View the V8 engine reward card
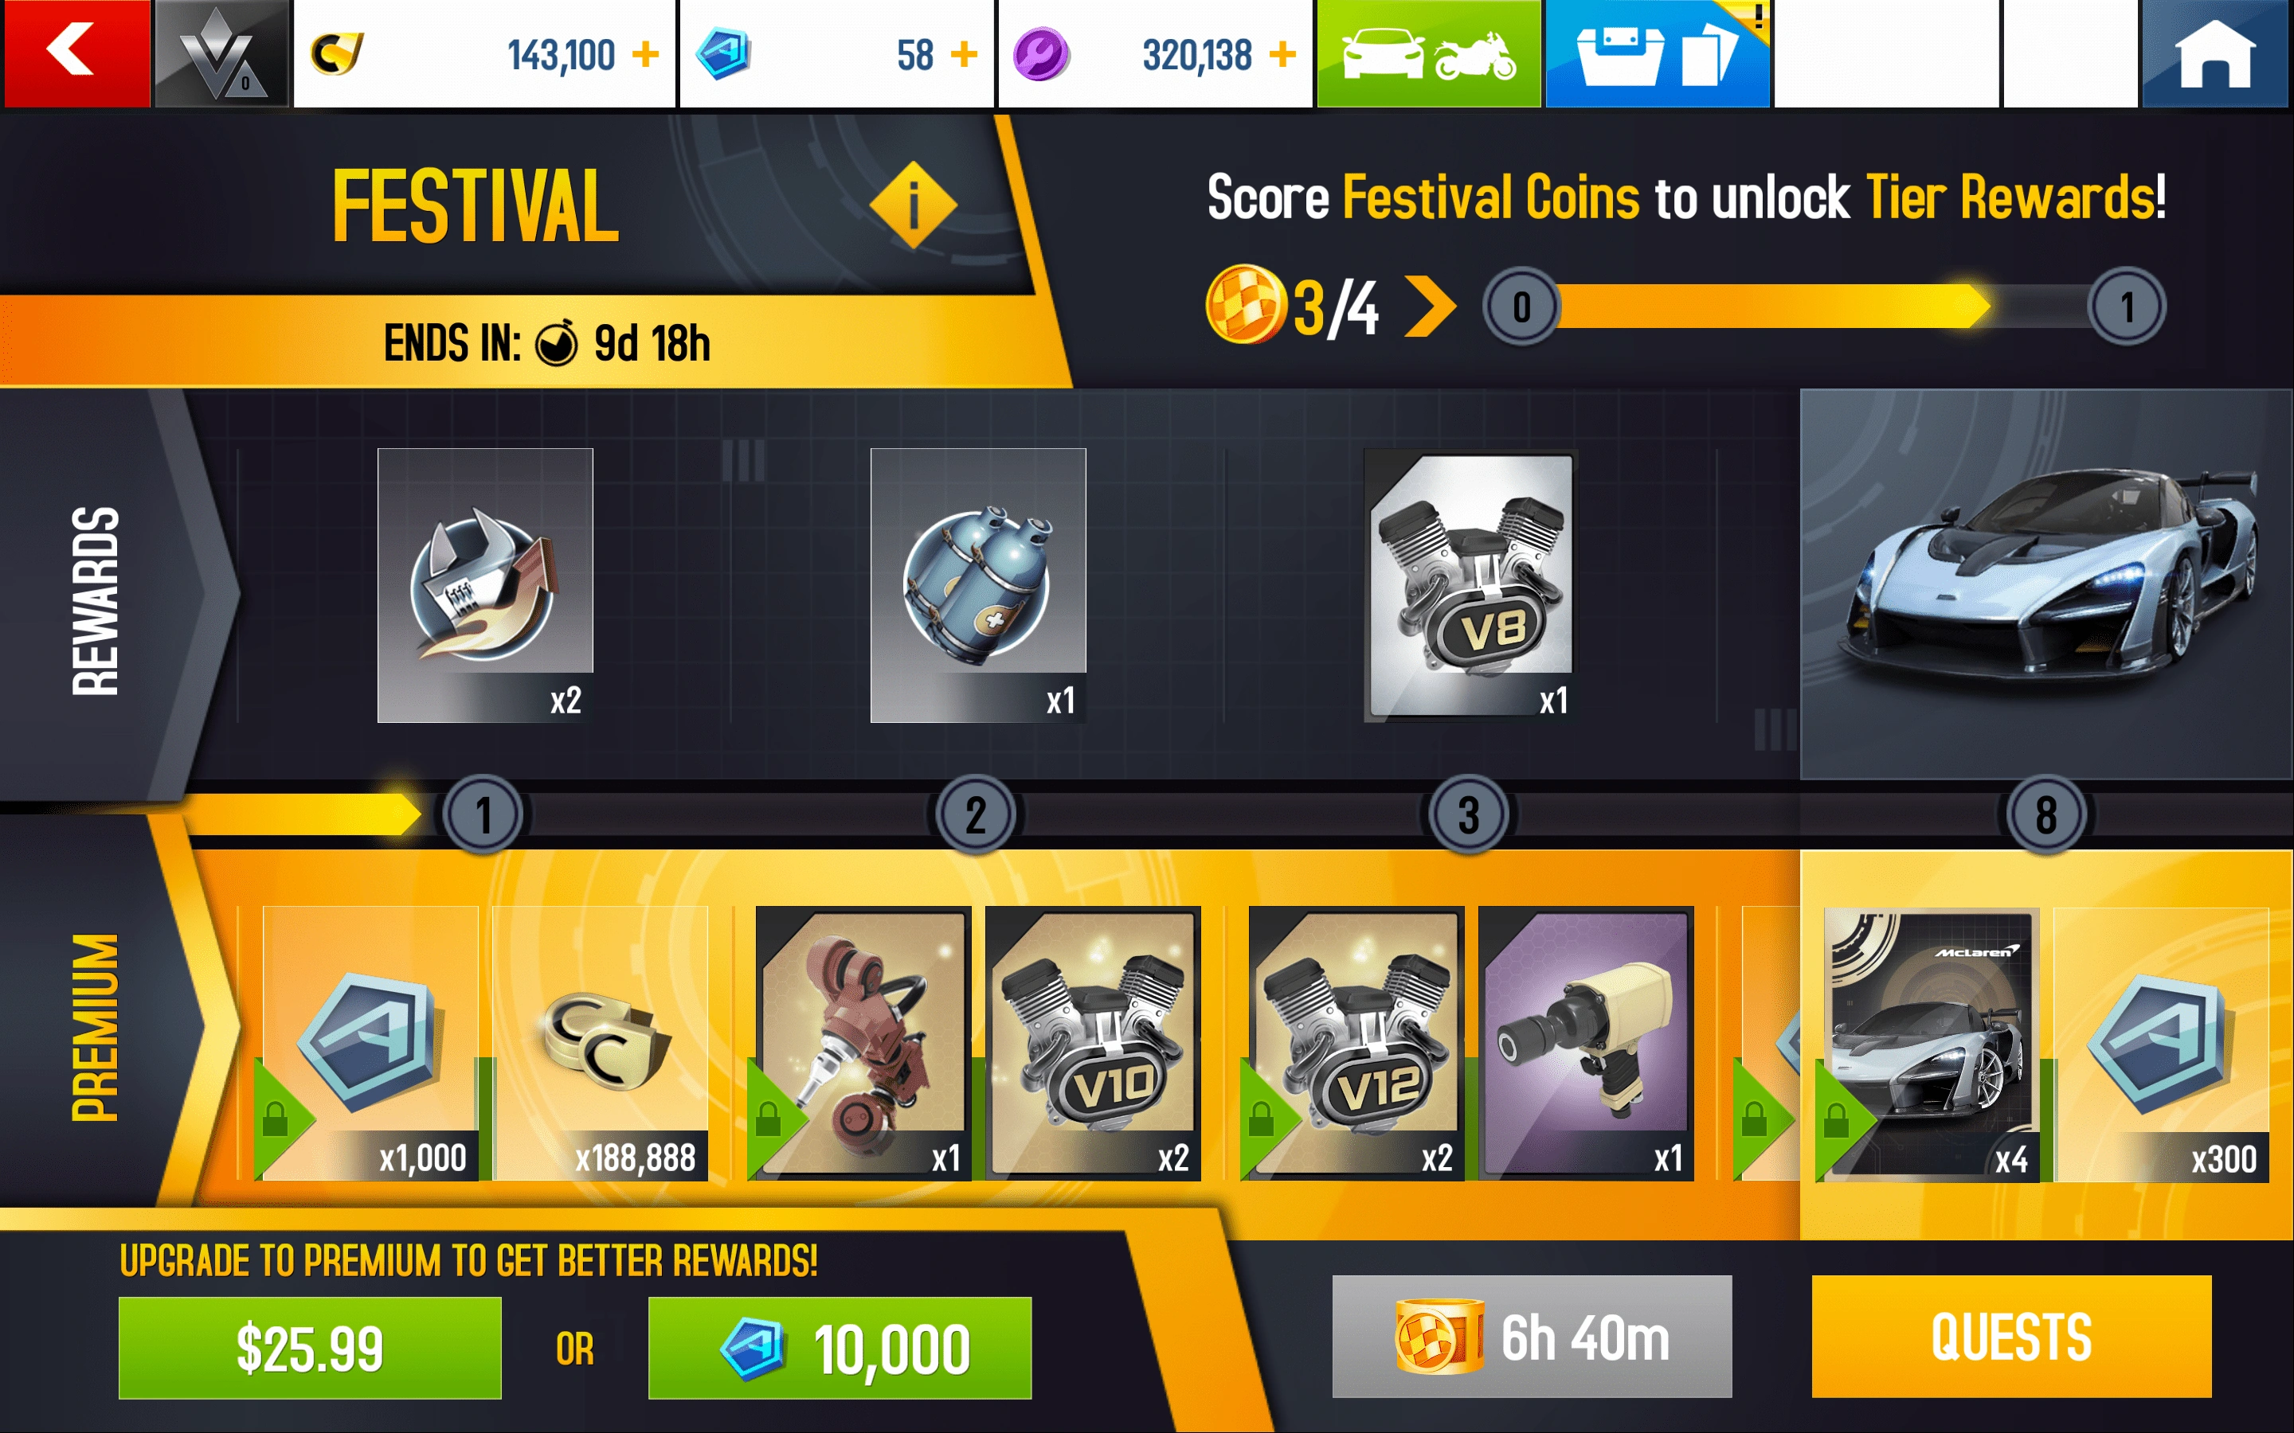The width and height of the screenshot is (2294, 1433). [1471, 585]
